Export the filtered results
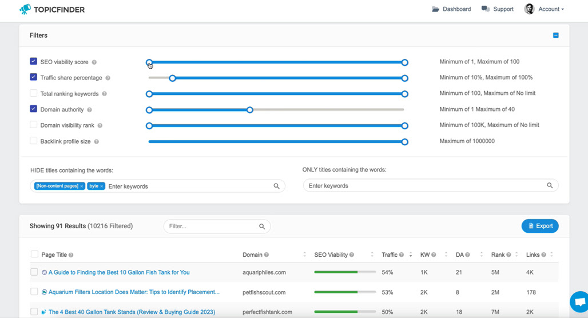 540,226
